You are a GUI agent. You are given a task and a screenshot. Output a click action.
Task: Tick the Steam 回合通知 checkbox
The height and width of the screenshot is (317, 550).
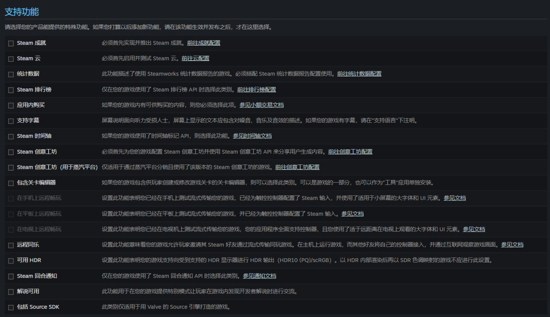tap(11, 277)
